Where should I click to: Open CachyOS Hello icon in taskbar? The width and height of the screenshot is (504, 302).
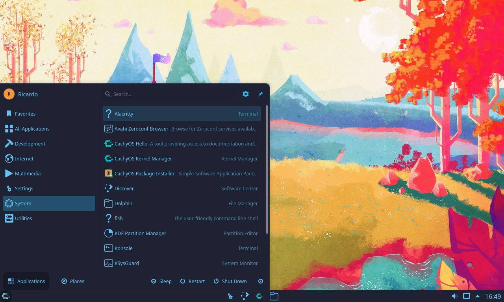(x=259, y=296)
